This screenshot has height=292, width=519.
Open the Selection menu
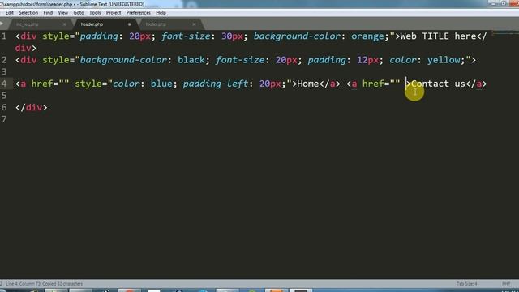tap(28, 13)
